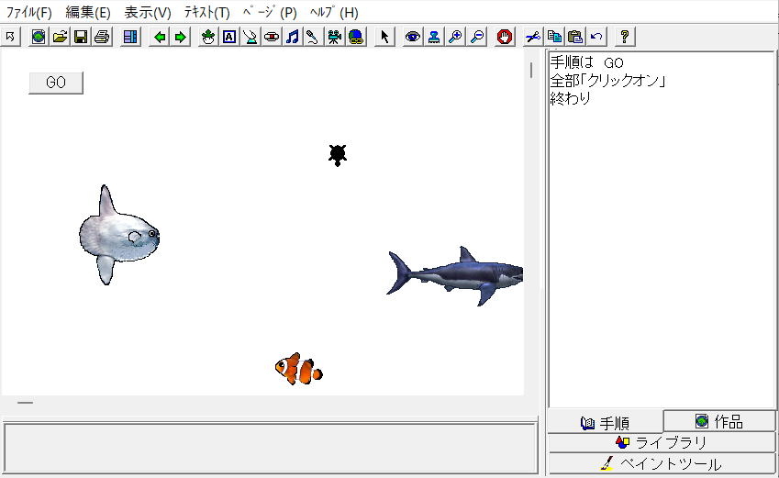Click the sunfish image on the canvas
The height and width of the screenshot is (478, 779).
(119, 235)
